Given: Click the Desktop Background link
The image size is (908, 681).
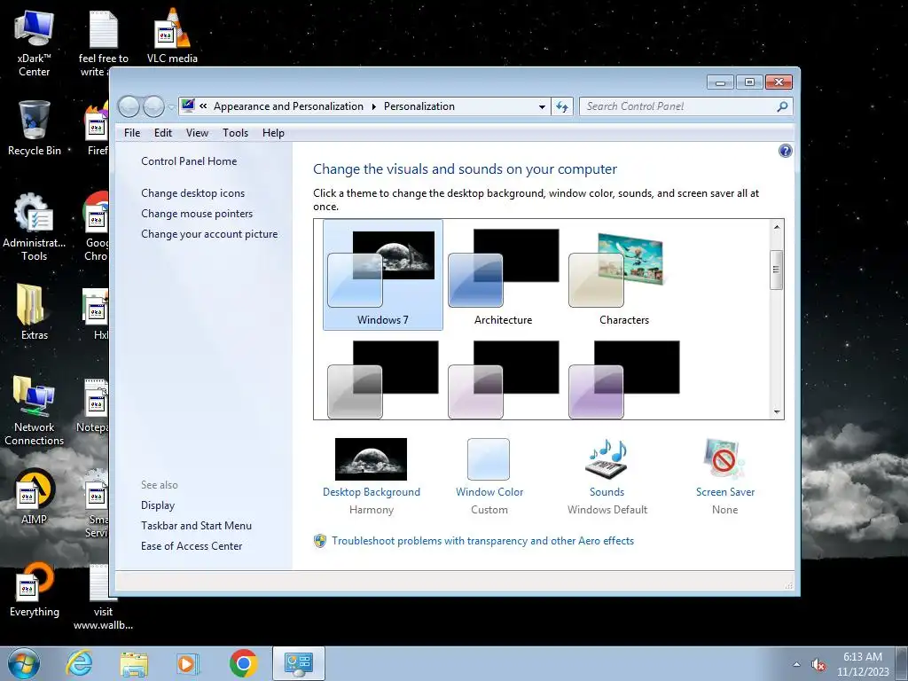Looking at the screenshot, I should 372,491.
